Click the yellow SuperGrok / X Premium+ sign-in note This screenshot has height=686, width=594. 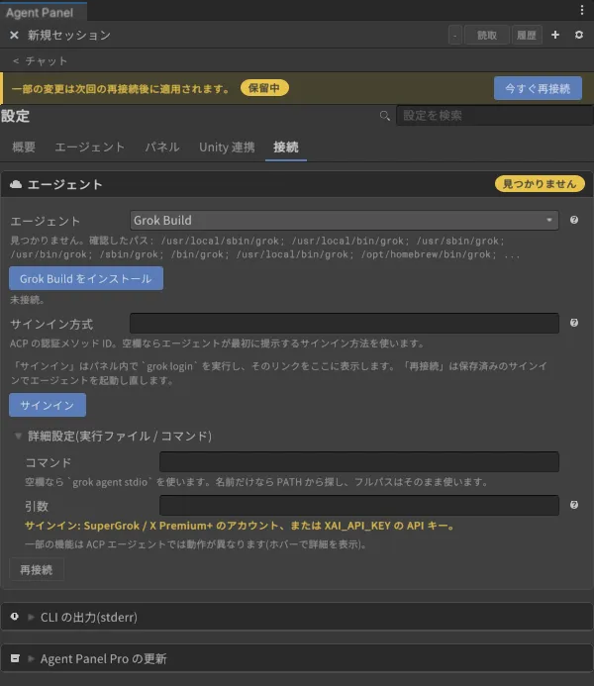pos(241,526)
